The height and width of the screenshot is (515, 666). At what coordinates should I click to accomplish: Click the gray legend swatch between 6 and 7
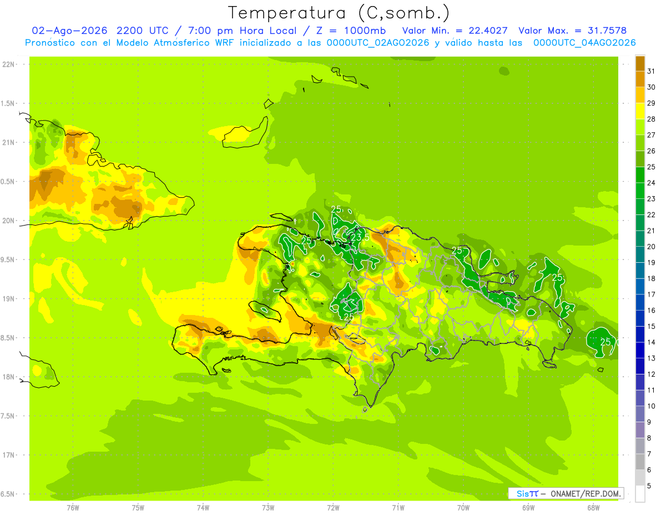point(640,462)
